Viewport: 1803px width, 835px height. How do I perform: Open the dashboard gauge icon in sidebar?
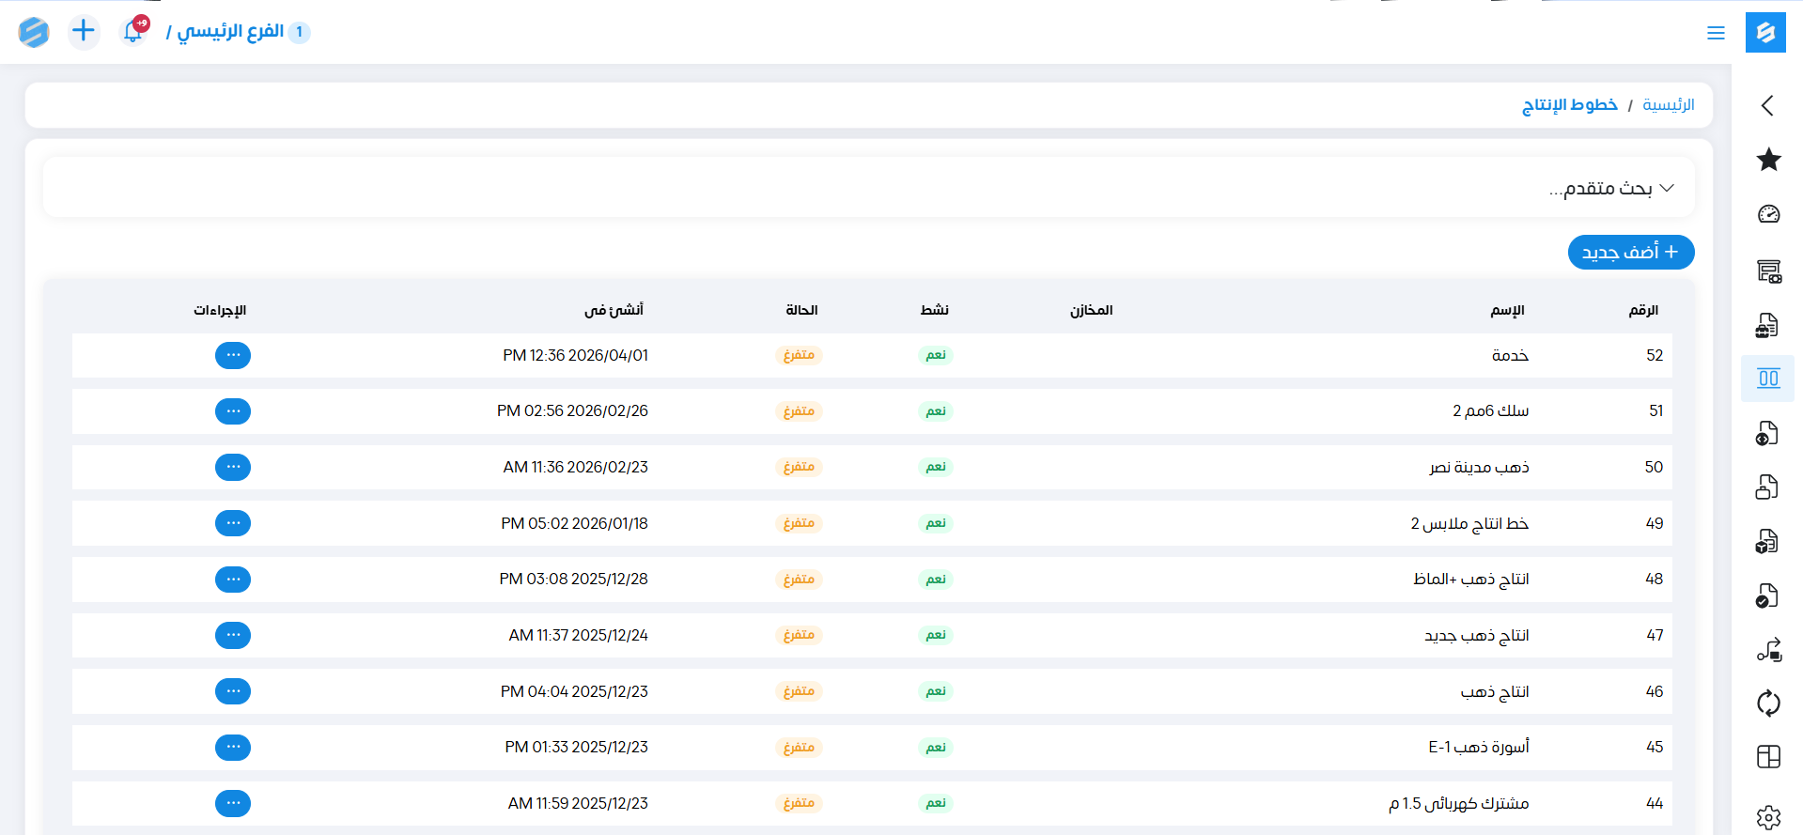[x=1768, y=214]
